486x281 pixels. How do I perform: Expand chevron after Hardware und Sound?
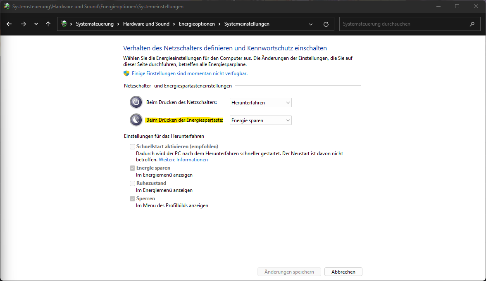174,24
